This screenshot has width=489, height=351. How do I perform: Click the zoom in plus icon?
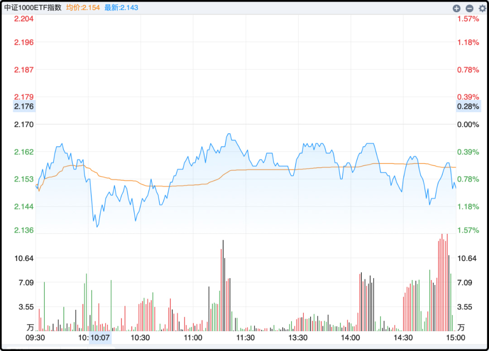click(456, 9)
